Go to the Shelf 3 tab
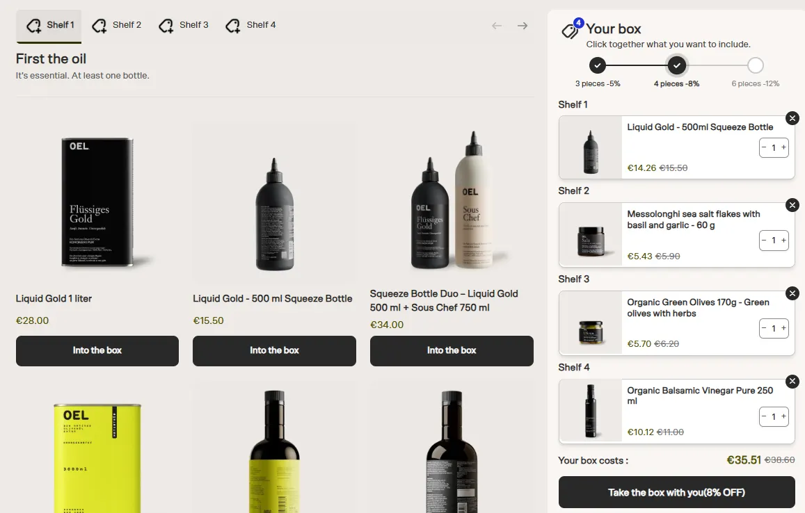 click(183, 25)
